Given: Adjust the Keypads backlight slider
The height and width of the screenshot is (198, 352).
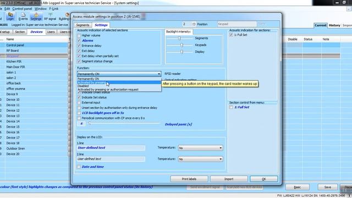Looking at the screenshot, I should click(182, 45).
